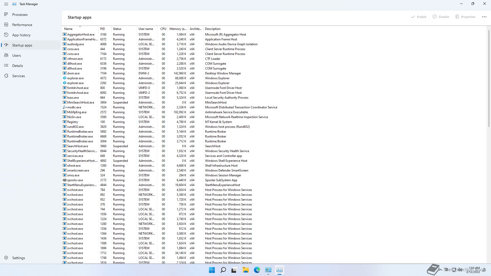This screenshot has width=491, height=276.
Task: Select sihost.exe process
Action: (274, 166)
